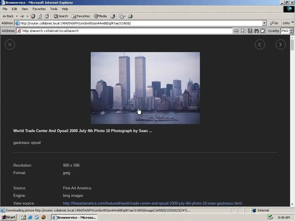Click the Browservice go arrow icon
The height and width of the screenshot is (221, 295).
(236, 31)
